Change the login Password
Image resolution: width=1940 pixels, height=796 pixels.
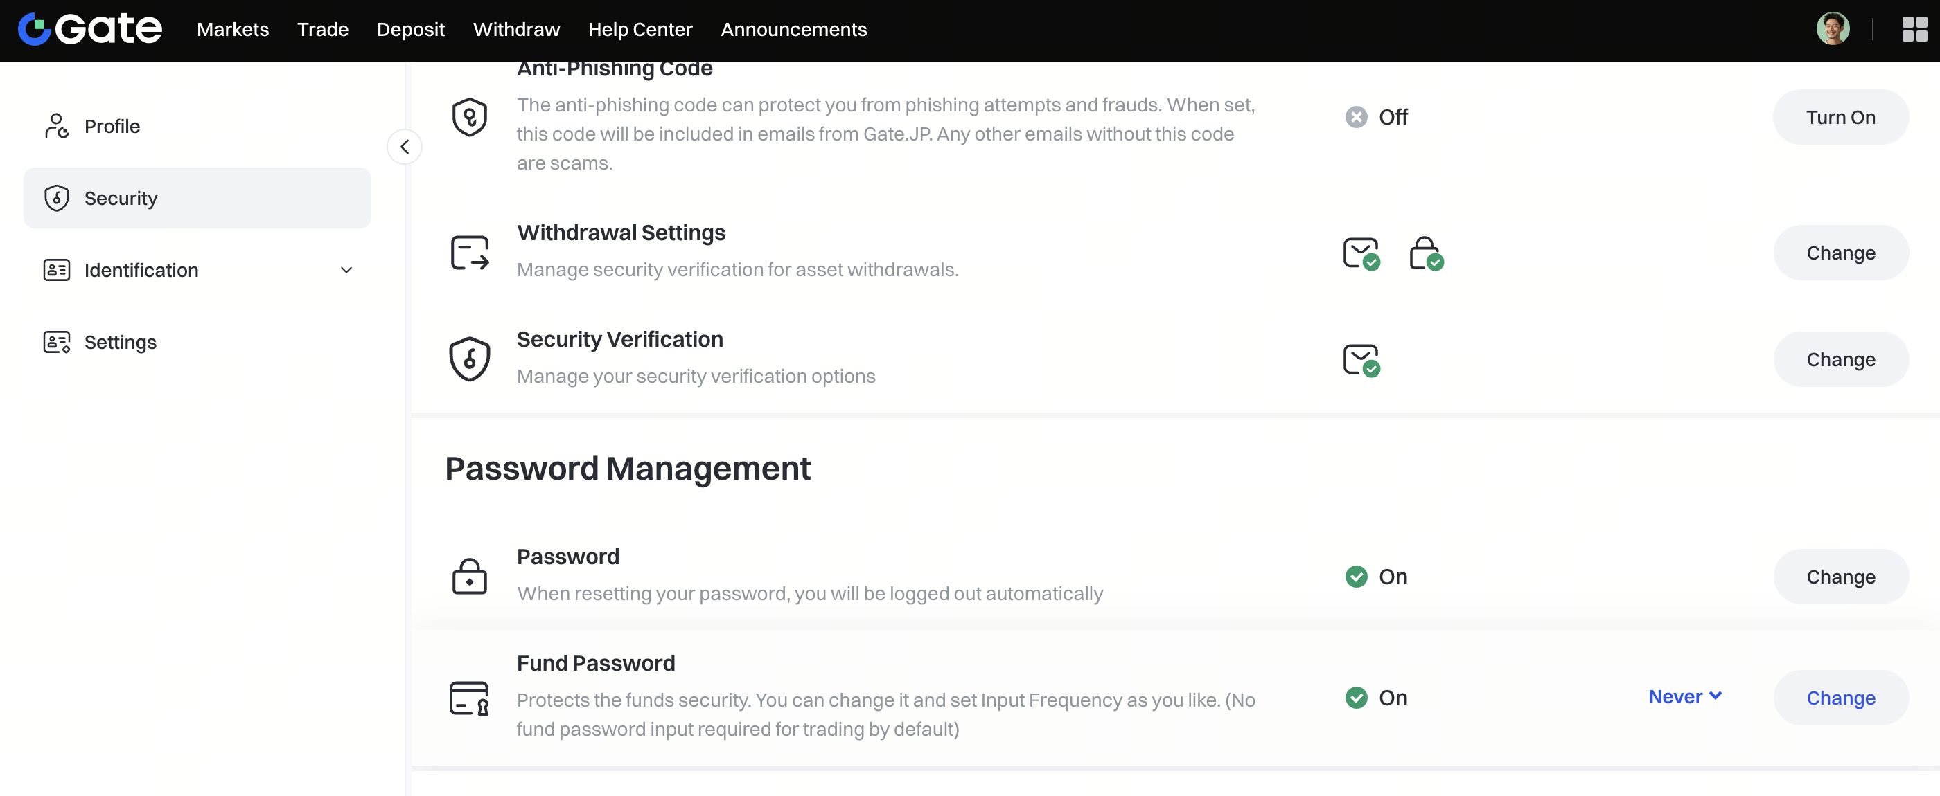(x=1840, y=577)
